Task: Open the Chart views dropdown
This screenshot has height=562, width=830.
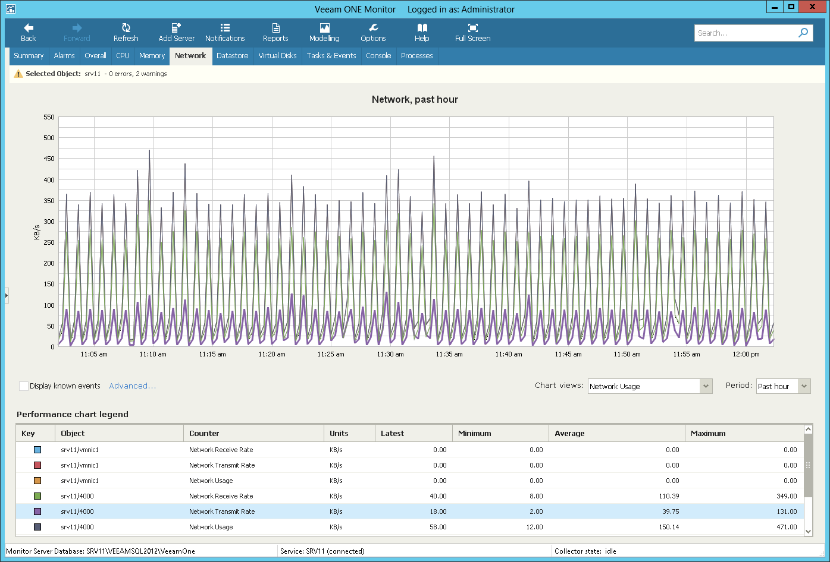Action: pyautogui.click(x=706, y=386)
